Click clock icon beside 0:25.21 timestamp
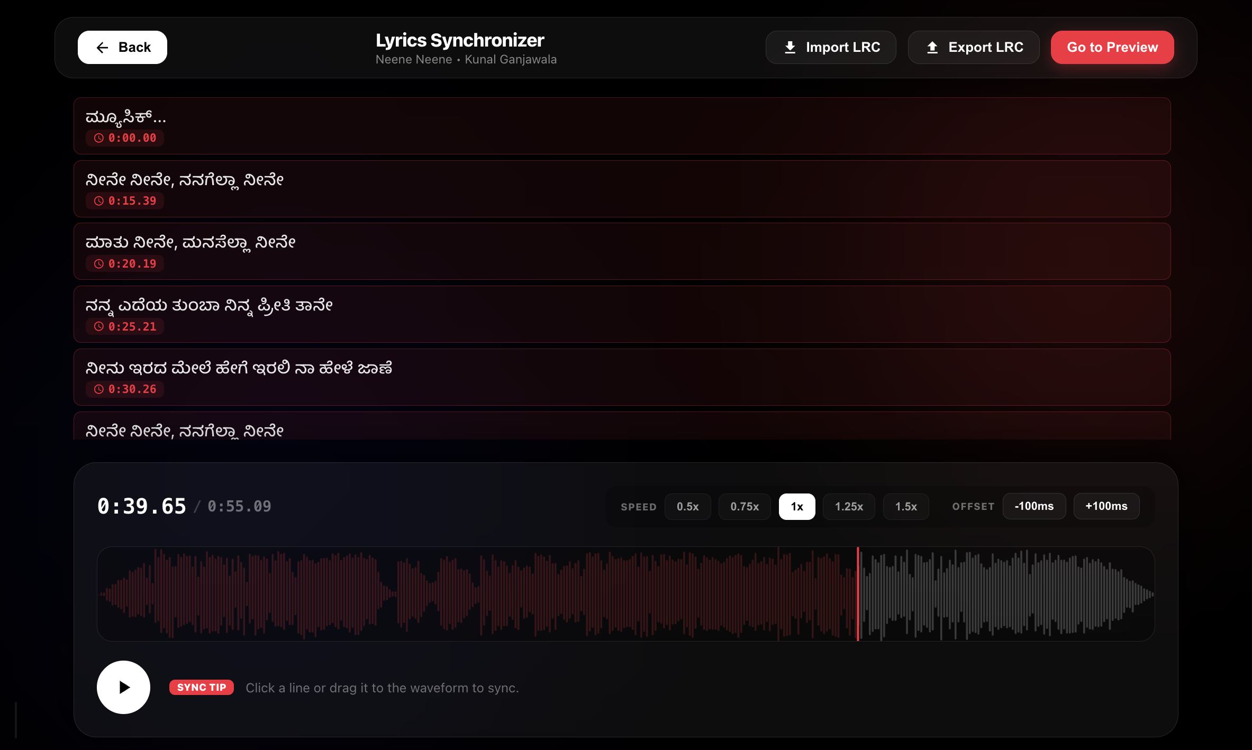The height and width of the screenshot is (750, 1252). [x=99, y=327]
